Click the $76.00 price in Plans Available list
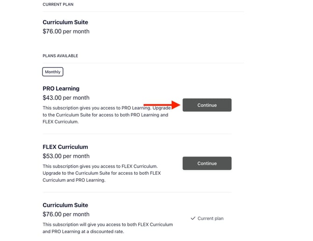The height and width of the screenshot is (241, 313). coord(66,214)
